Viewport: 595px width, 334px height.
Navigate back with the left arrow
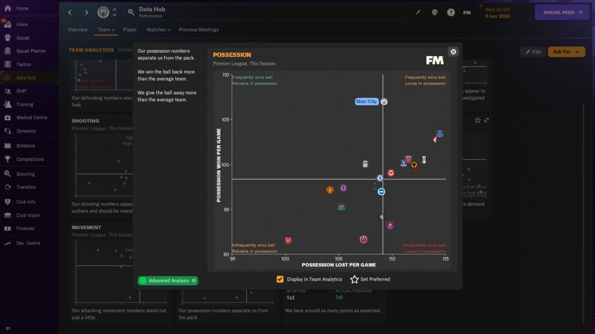pyautogui.click(x=70, y=13)
